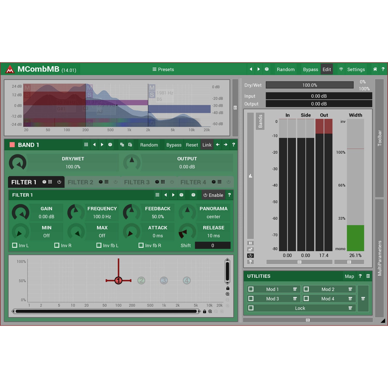Click the Random button in the top bar
The image size is (388, 388).
pos(286,69)
